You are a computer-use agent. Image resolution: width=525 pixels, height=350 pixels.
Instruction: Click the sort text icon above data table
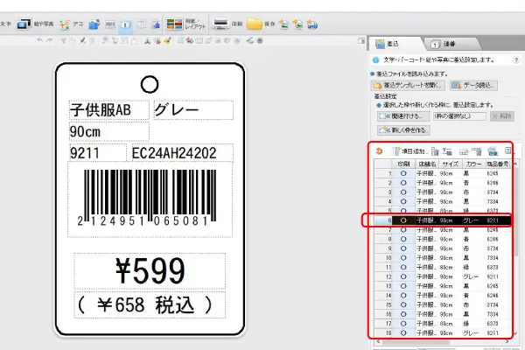pos(447,151)
